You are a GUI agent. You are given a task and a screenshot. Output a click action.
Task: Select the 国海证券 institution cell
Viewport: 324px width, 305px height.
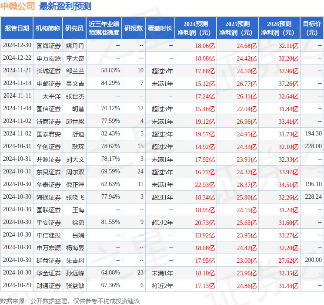(49, 46)
